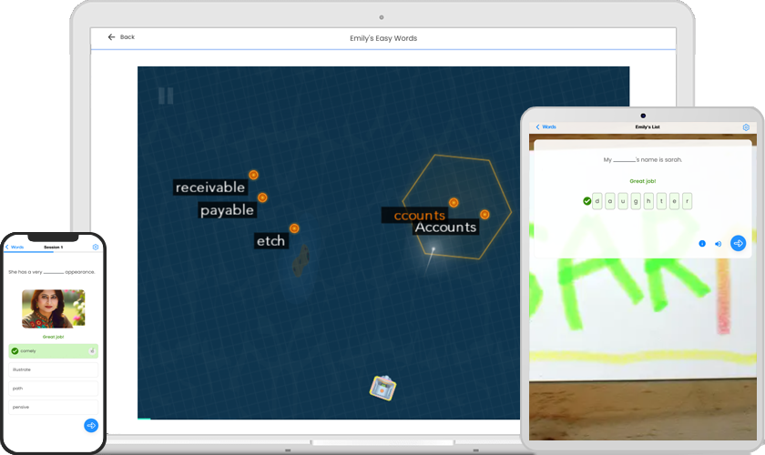Shoot the 'receivable' word target
Image resolution: width=765 pixels, height=455 pixels.
pos(210,187)
